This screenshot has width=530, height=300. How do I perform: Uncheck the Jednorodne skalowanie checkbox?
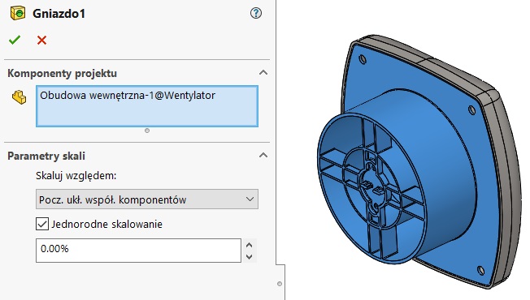click(x=42, y=224)
